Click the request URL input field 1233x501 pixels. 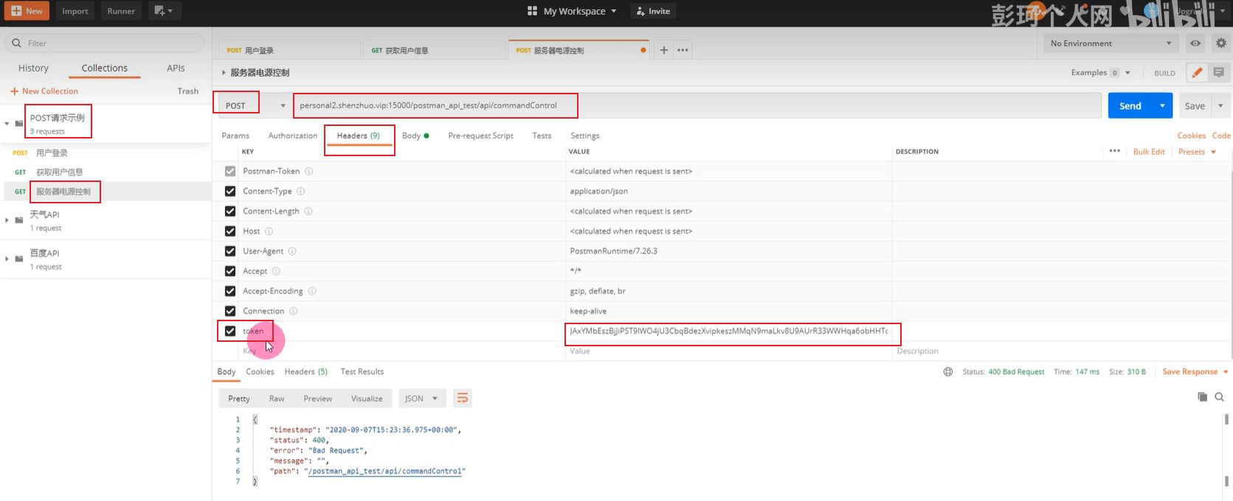[694, 105]
